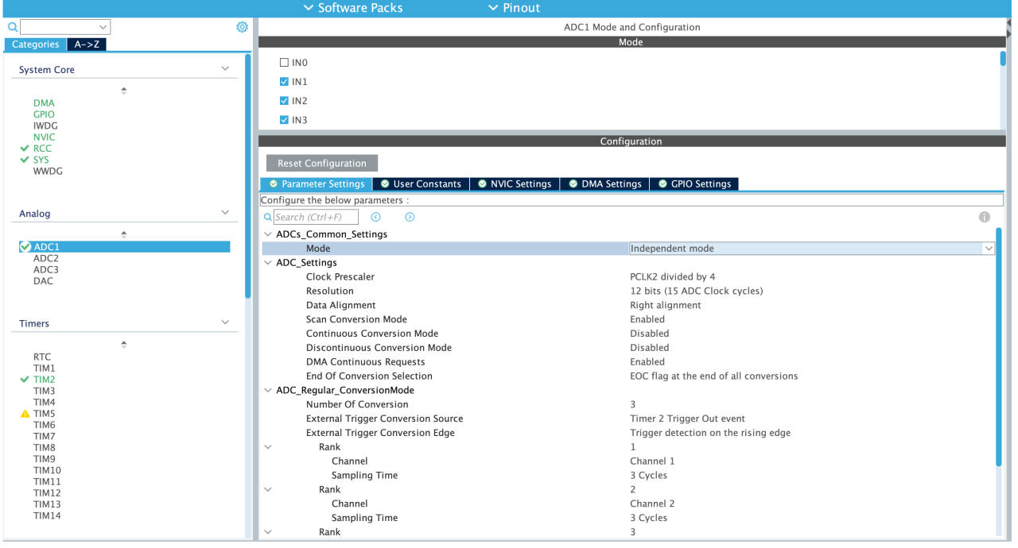Click the TIM5 warning triangle icon
Viewport: 1018px width, 548px height.
point(25,414)
